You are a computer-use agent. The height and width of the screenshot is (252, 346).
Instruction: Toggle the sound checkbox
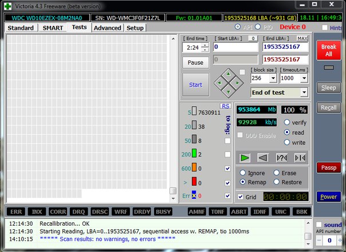319,225
